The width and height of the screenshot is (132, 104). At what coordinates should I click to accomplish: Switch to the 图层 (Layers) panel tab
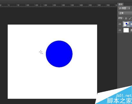click(120, 4)
